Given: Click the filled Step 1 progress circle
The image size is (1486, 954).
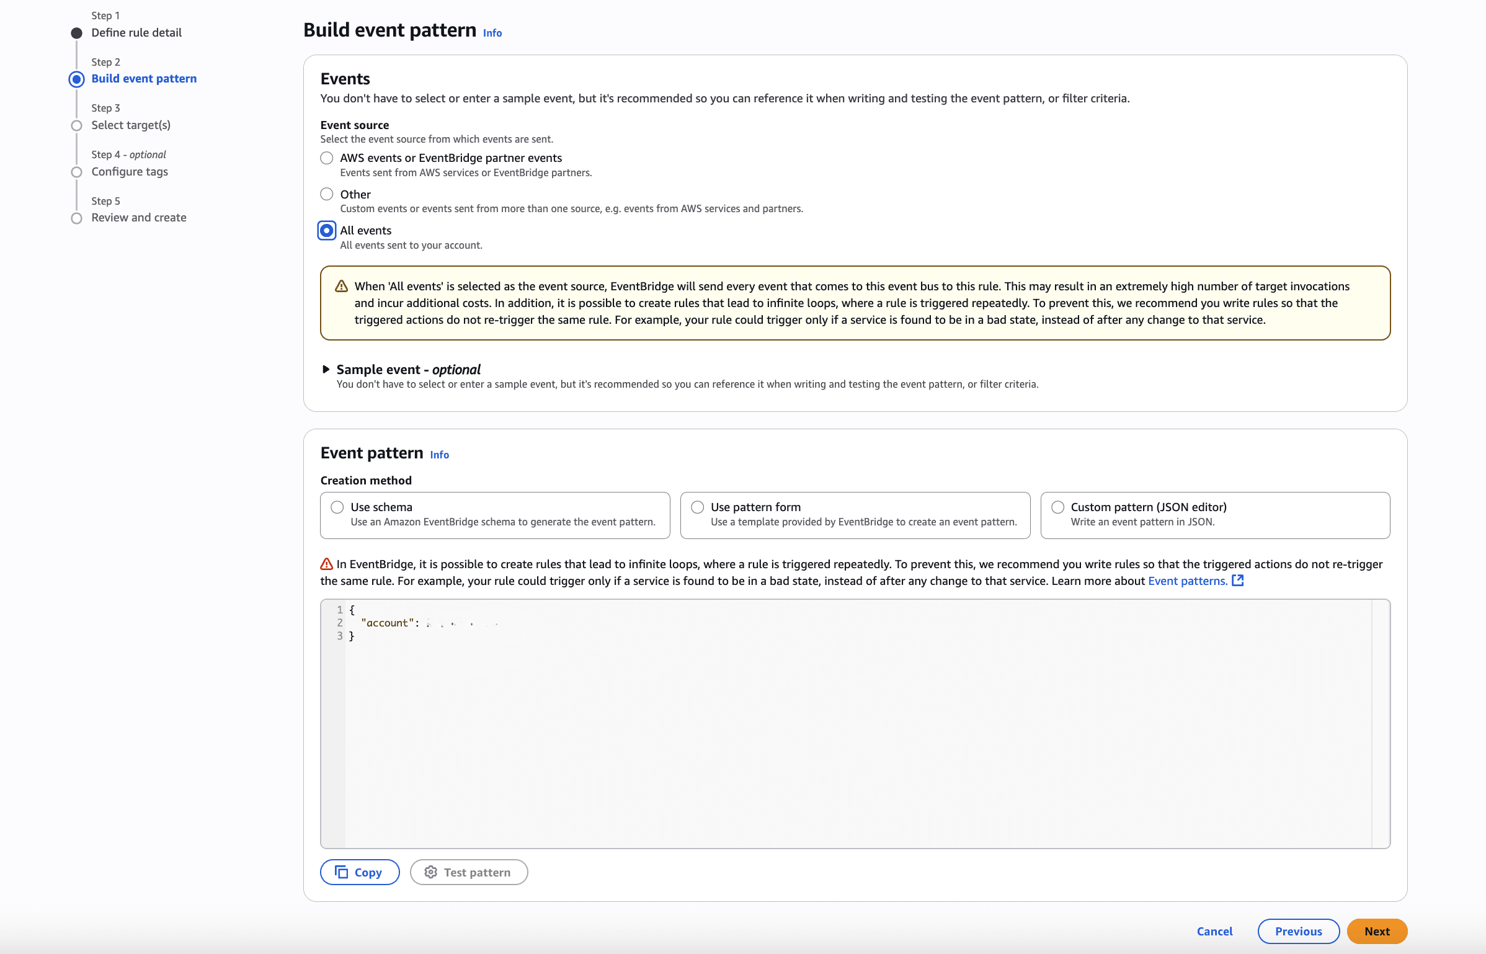Looking at the screenshot, I should 76,33.
